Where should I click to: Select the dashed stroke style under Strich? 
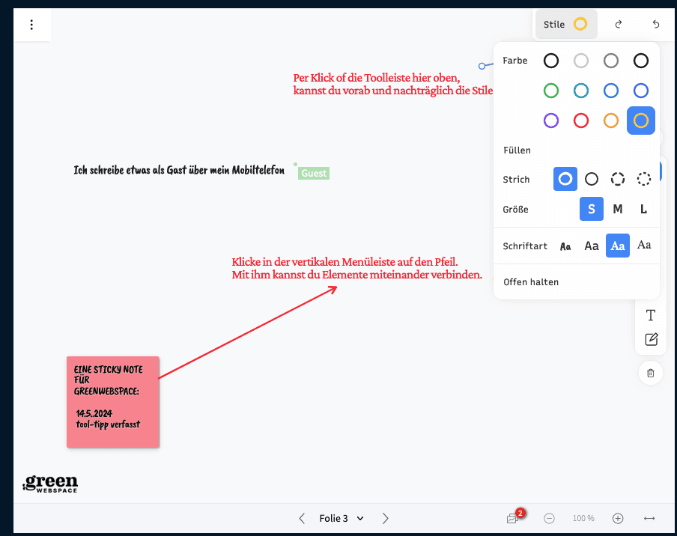pos(617,179)
